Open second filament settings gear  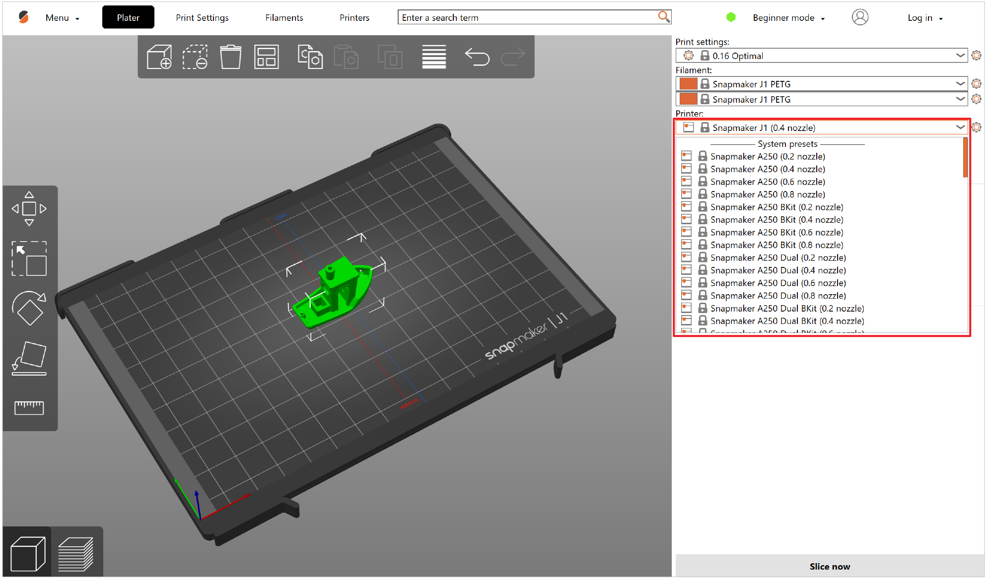pyautogui.click(x=976, y=99)
